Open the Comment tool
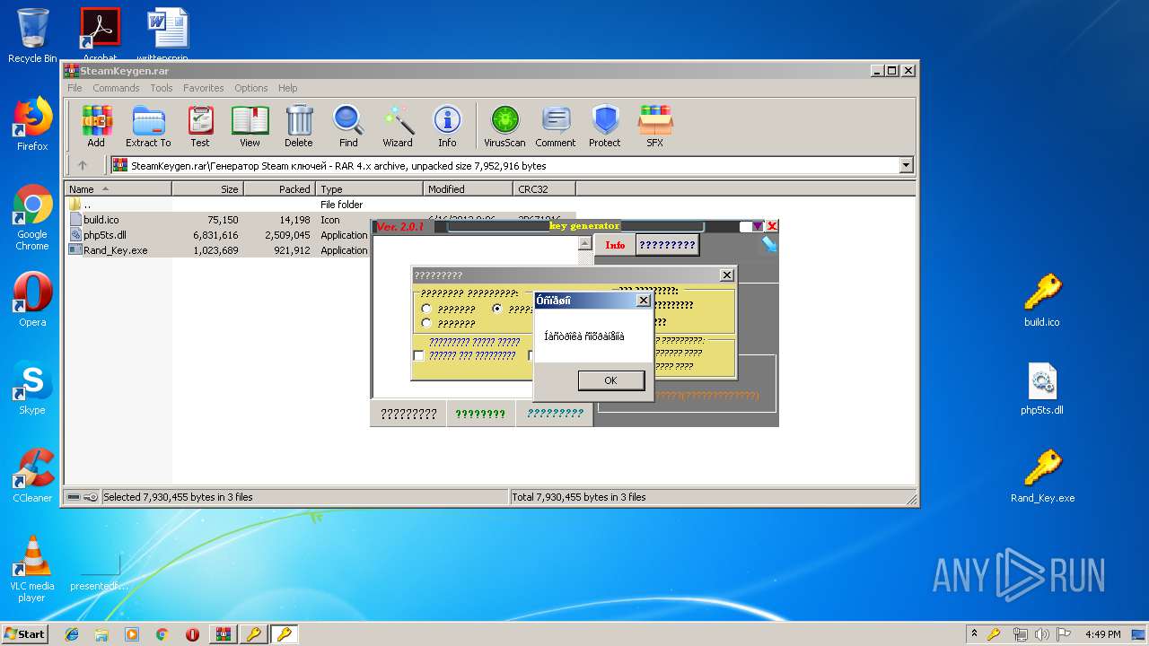 click(x=556, y=127)
